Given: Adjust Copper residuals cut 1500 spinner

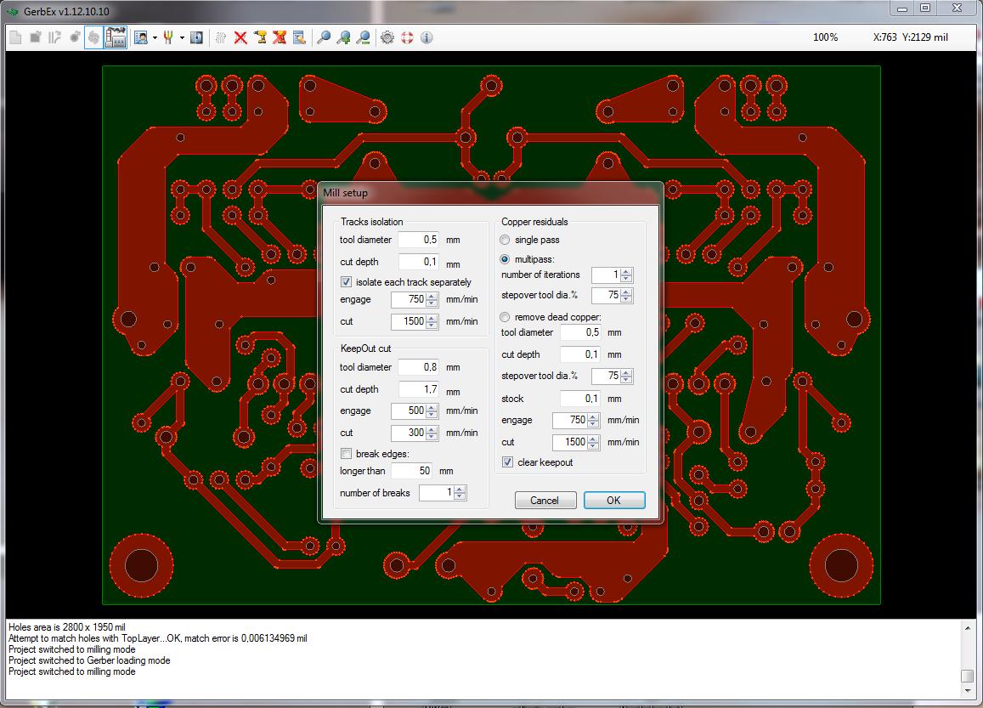Looking at the screenshot, I should (x=593, y=442).
